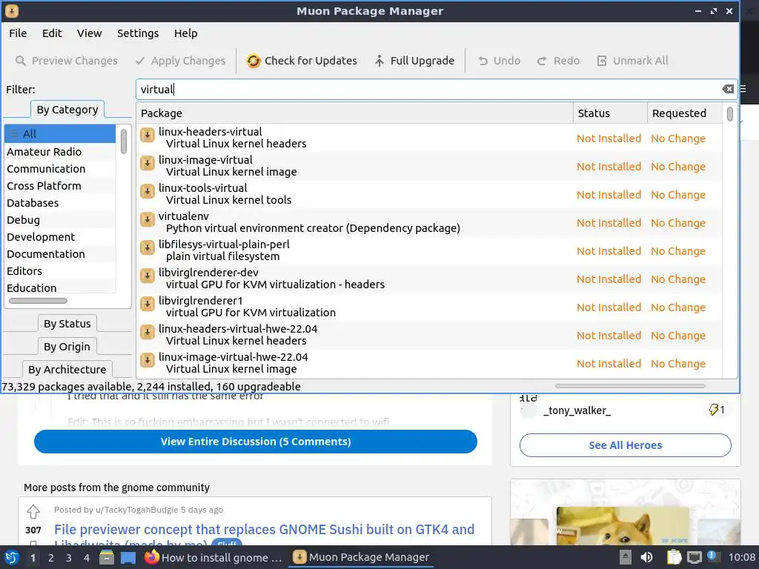Upvote the post by u/TackyTogahBudgie
Image resolution: width=759 pixels, height=569 pixels.
33,511
